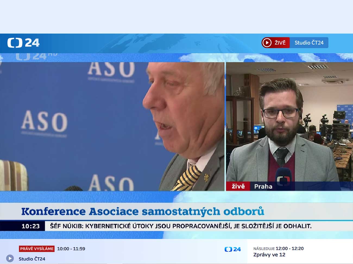
Task: Open Studio ČT24 from the top-right button
Action: [x=309, y=43]
